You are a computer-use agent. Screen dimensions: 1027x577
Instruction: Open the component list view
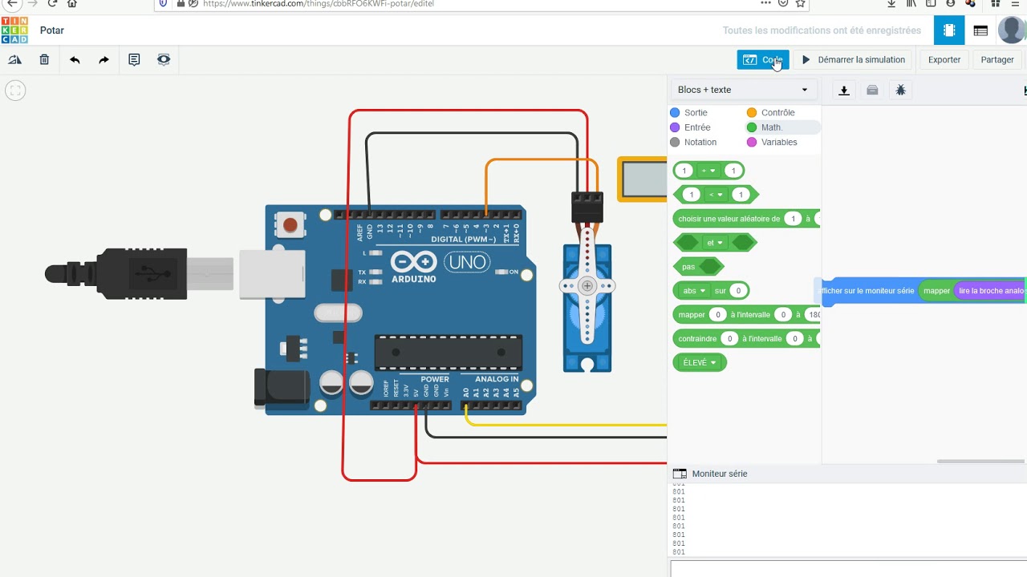(x=980, y=30)
